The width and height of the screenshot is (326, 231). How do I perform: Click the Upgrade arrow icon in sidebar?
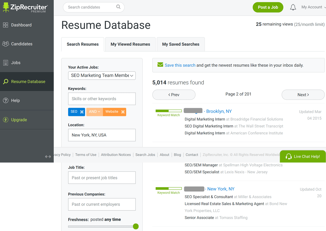[6, 120]
